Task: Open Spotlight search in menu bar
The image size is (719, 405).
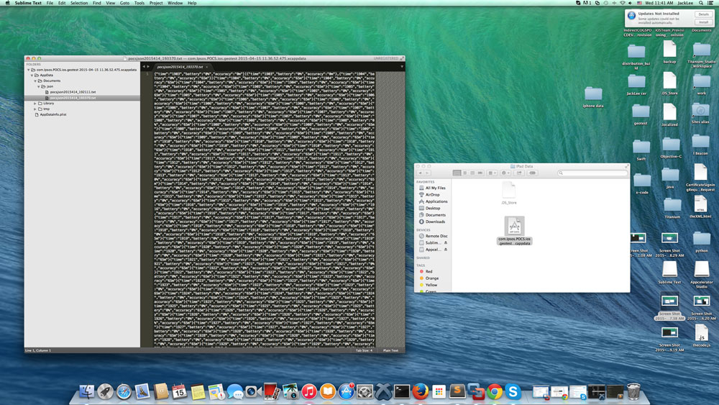Action: (x=700, y=3)
